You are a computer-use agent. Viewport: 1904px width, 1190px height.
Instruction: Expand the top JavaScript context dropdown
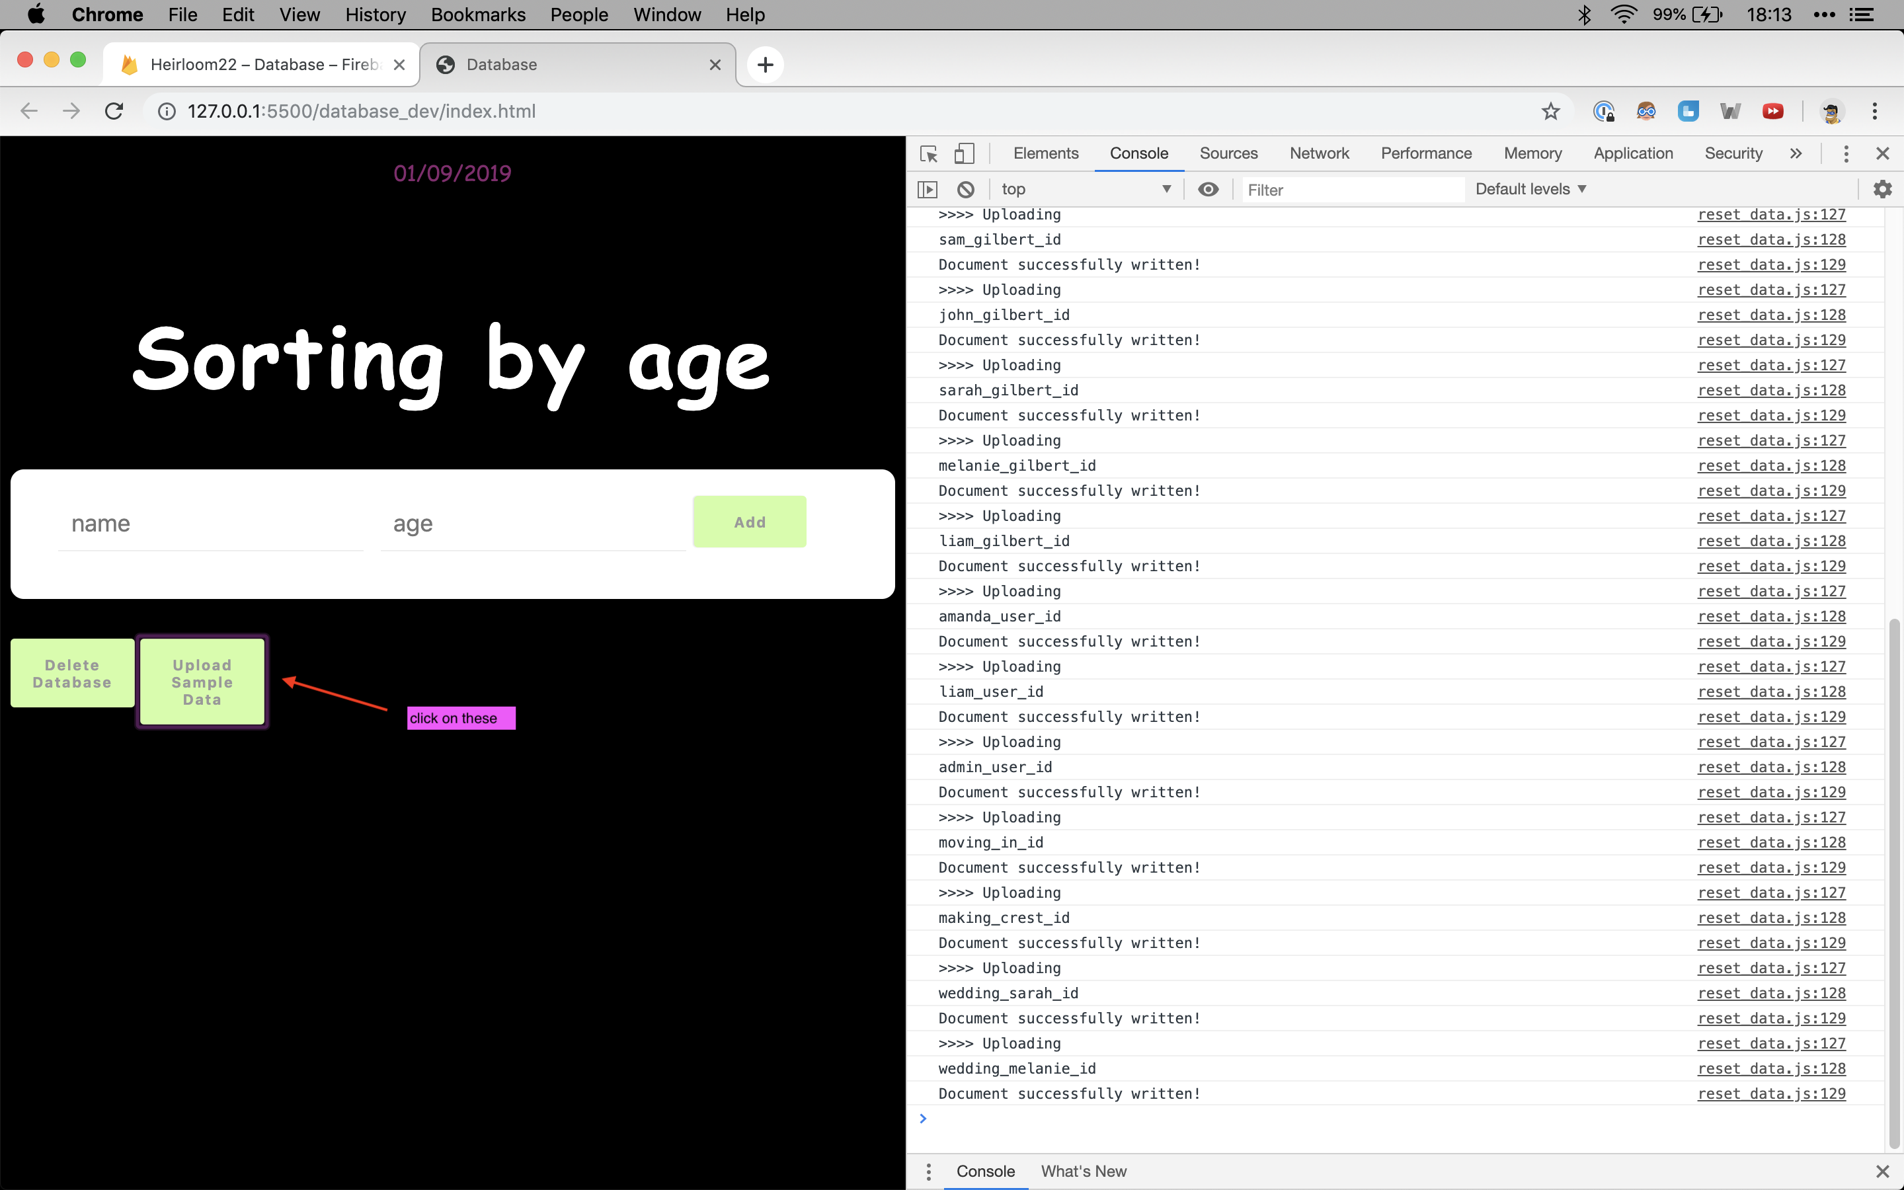(x=1086, y=190)
